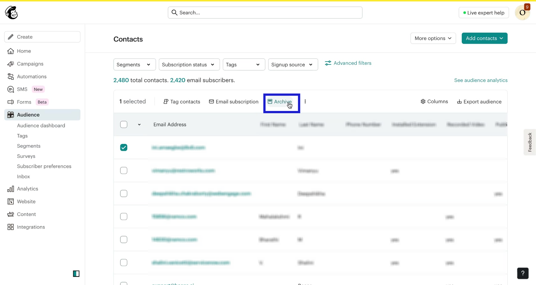
Task: Click the Mailchimp Freddie logo
Action: pos(11,12)
